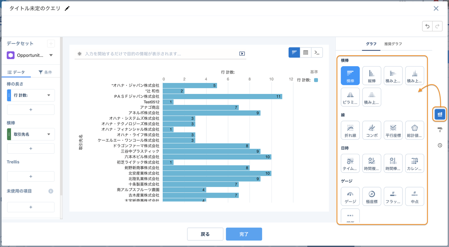Click the 戻る button
The height and width of the screenshot is (247, 449).
tap(205, 234)
